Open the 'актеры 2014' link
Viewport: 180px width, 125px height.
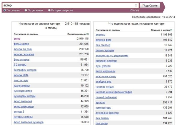[x=21, y=75]
